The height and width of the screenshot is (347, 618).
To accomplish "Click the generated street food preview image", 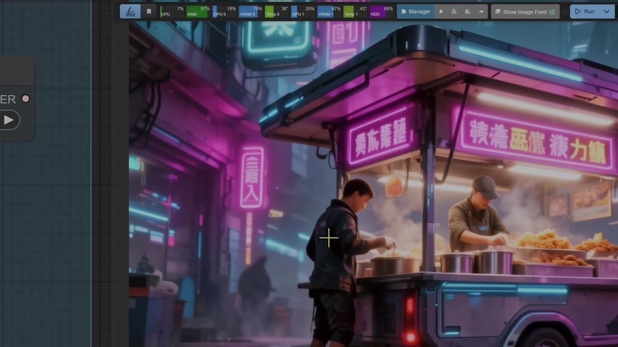I will click(373, 184).
